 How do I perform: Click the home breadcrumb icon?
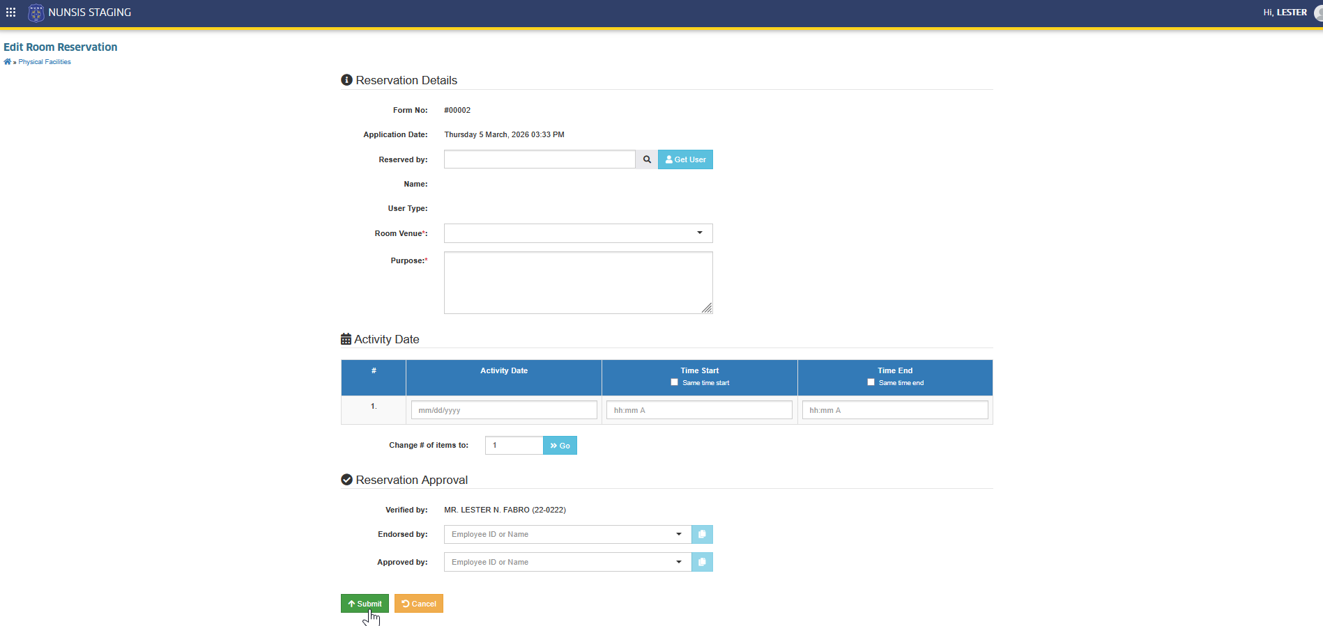8,62
